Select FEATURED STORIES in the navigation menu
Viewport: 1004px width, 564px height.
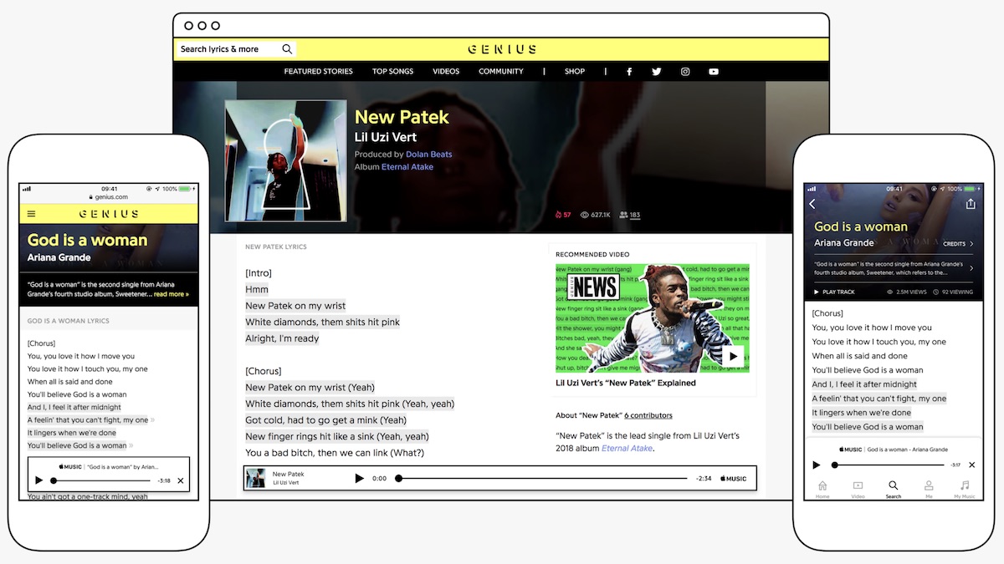[x=318, y=71]
